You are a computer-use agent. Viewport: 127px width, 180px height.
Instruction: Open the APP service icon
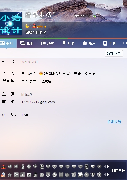23,175
